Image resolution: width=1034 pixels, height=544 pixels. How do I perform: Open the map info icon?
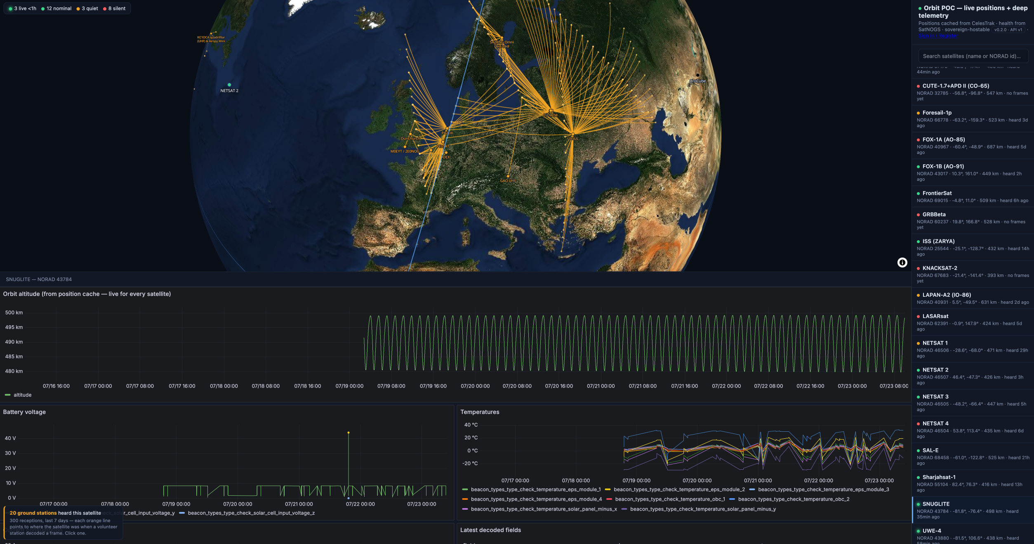coord(902,263)
